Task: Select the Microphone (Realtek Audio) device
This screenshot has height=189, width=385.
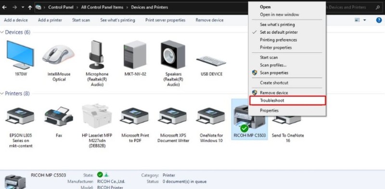Action: click(x=97, y=55)
